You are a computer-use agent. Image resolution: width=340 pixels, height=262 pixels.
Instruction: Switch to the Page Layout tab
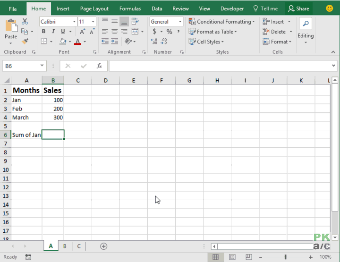pyautogui.click(x=94, y=8)
